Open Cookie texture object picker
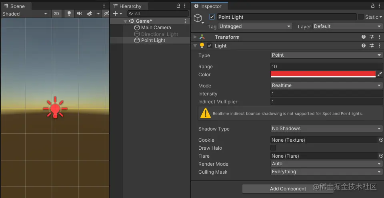The image size is (384, 198). 381,140
